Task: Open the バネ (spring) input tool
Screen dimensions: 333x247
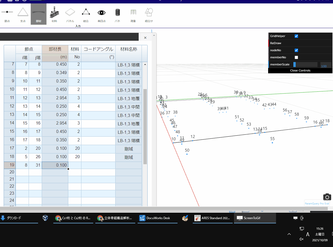Action: pyautogui.click(x=117, y=14)
